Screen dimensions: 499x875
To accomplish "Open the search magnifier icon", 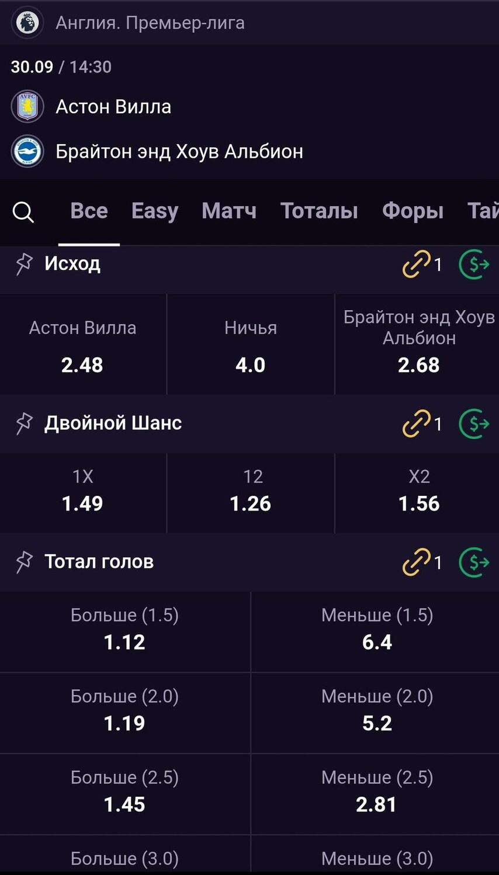I will point(23,212).
